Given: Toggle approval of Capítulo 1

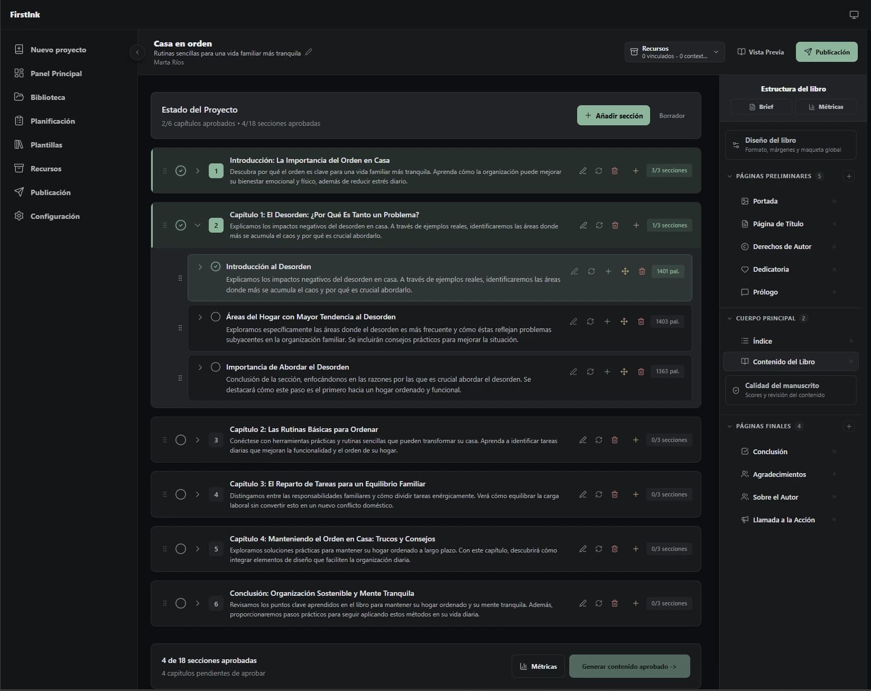Looking at the screenshot, I should (x=181, y=225).
